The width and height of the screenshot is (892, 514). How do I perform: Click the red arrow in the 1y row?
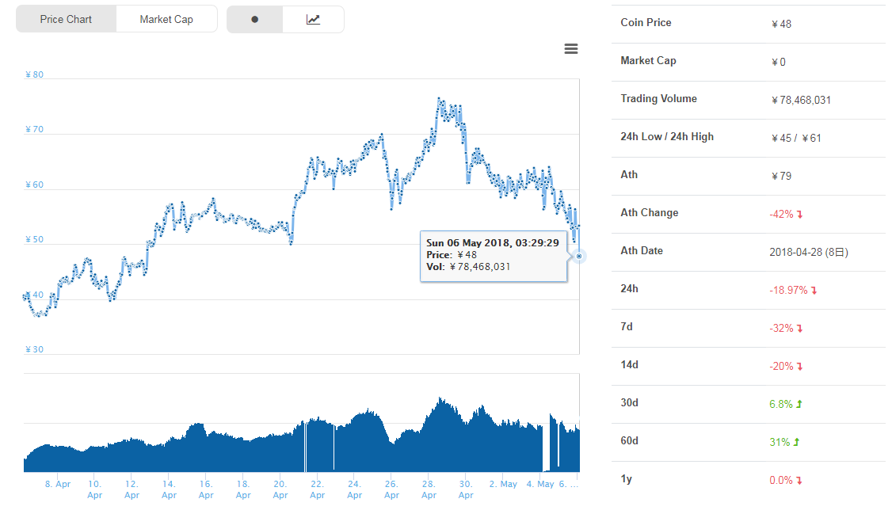coord(799,480)
